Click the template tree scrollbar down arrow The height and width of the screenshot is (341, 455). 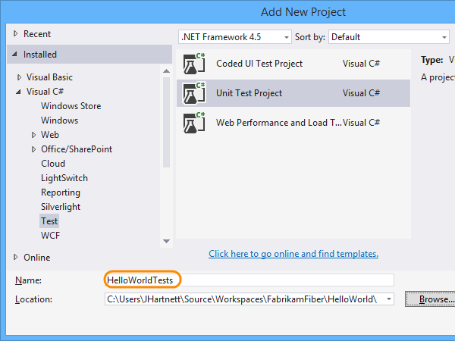[x=167, y=240]
